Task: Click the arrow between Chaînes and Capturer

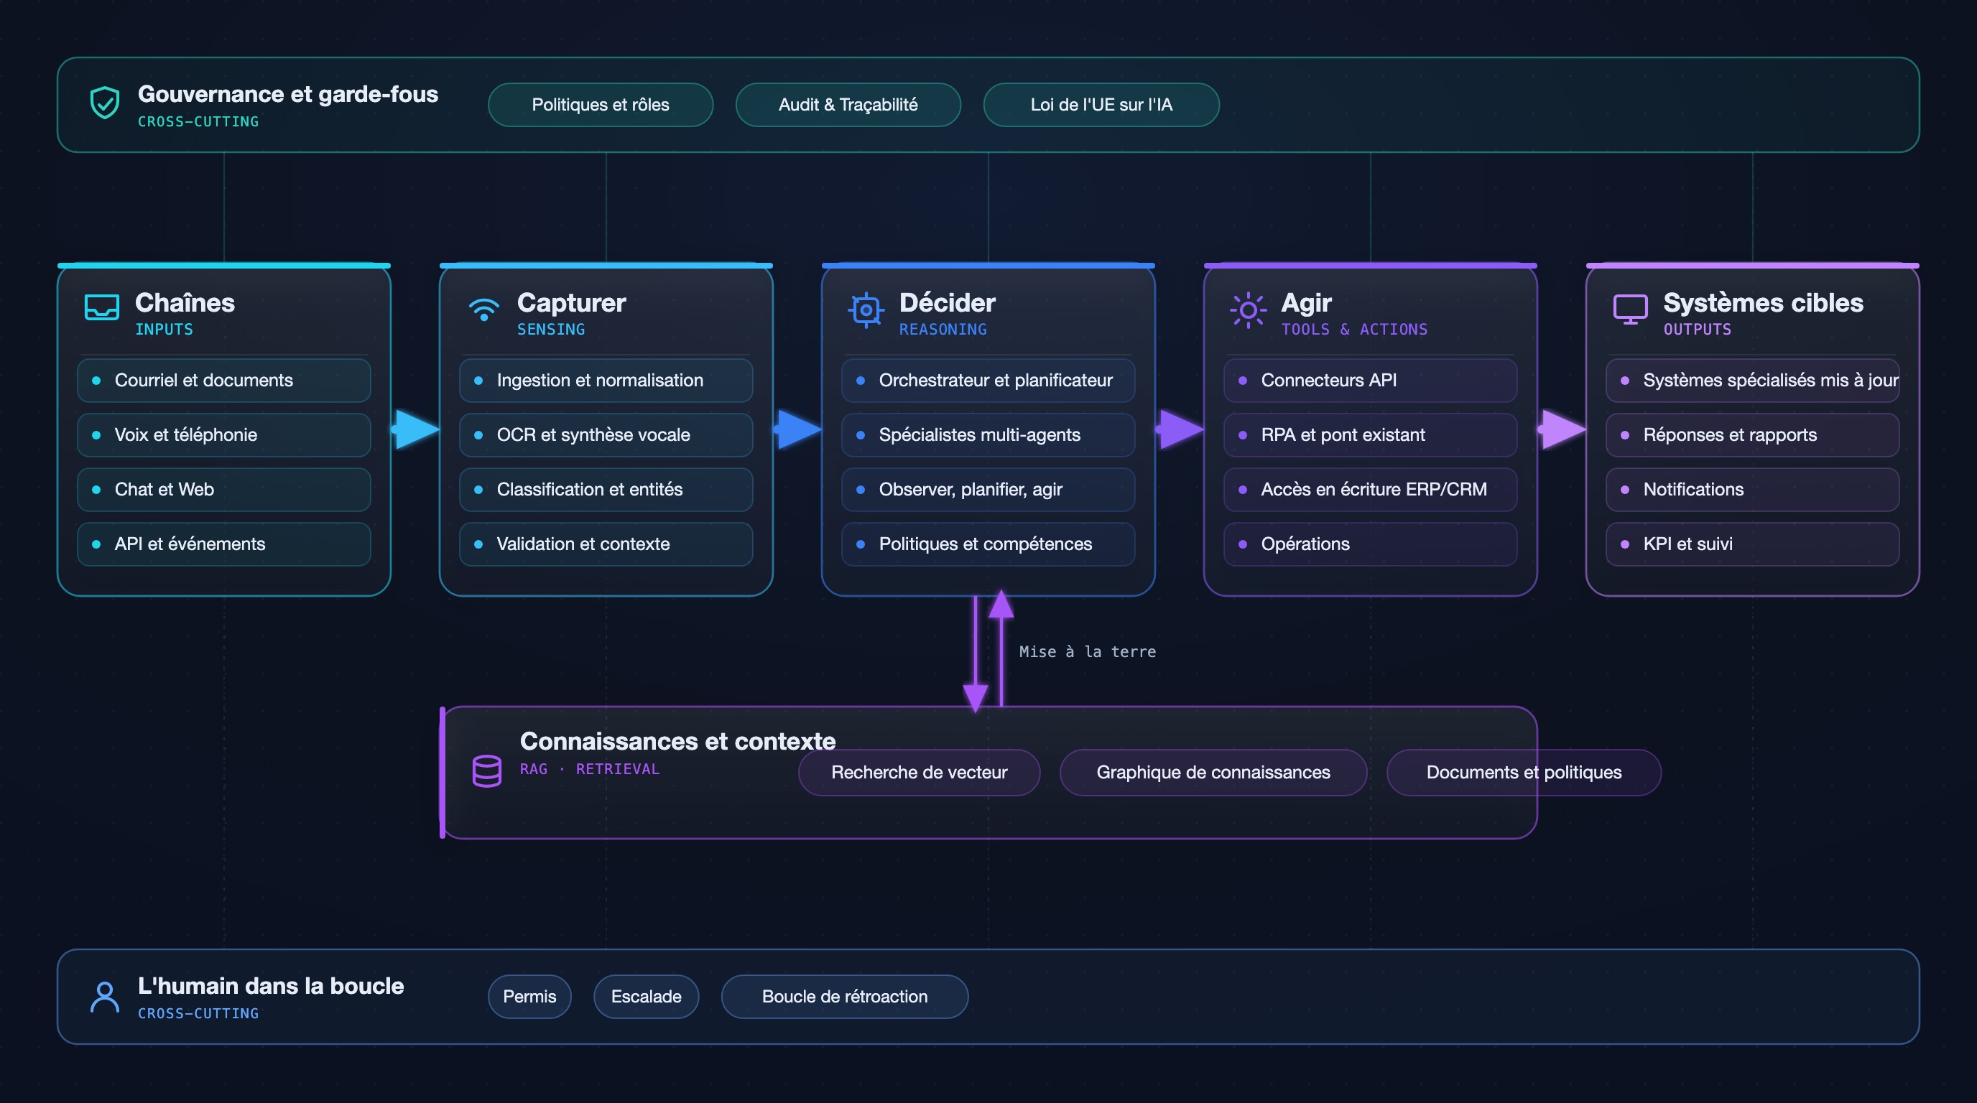Action: (415, 429)
